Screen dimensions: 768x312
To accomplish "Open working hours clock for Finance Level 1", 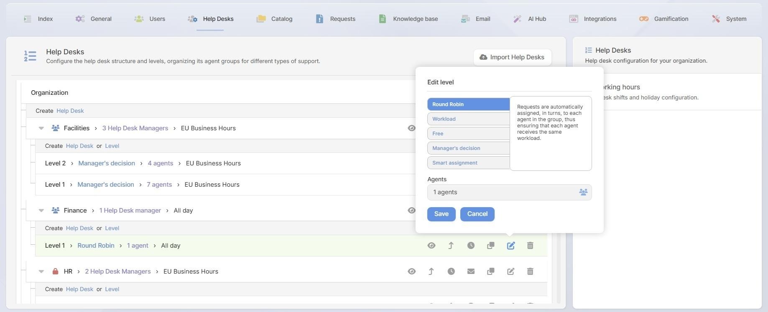I will coord(471,246).
